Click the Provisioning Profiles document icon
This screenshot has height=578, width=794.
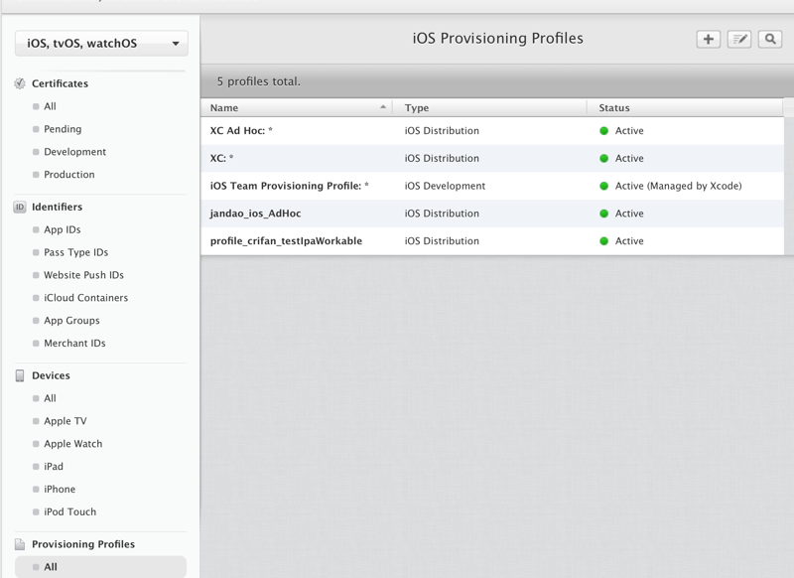pyautogui.click(x=20, y=544)
